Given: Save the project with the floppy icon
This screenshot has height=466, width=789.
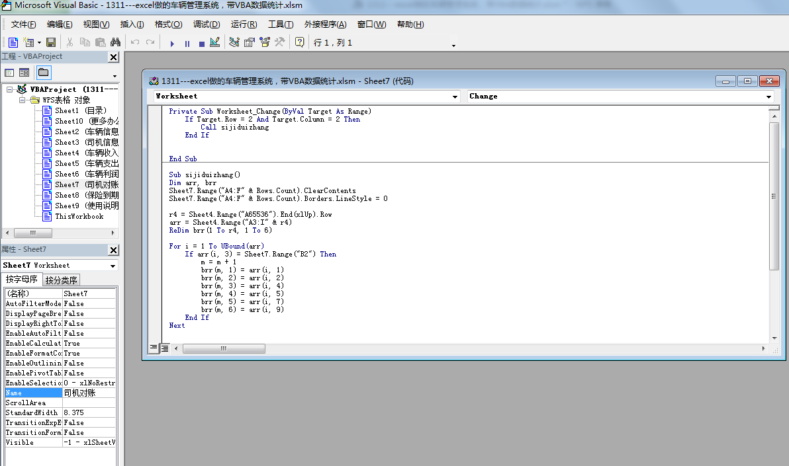Looking at the screenshot, I should point(51,43).
